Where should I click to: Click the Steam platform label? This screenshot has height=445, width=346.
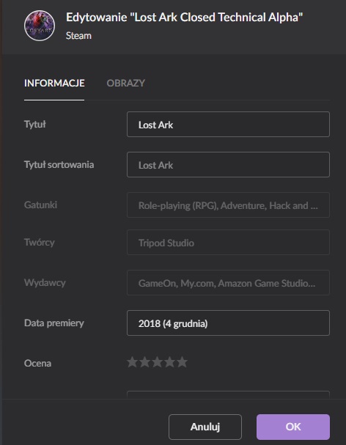(78, 36)
